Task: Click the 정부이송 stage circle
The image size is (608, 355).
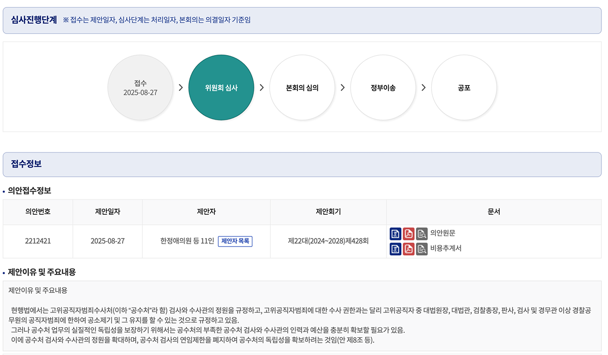Action: coord(383,88)
